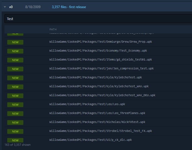
Task: Select the NickFXtest.upk file path
Action: pos(97,122)
